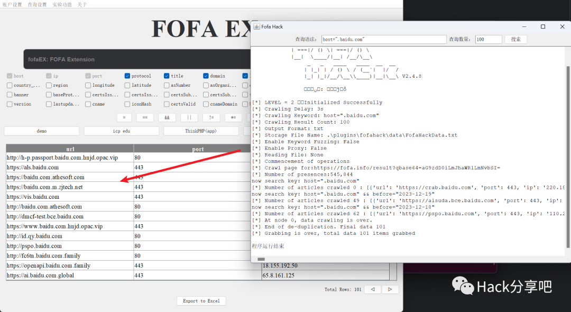Uncheck the protocol field checkbox
Viewport: 571px width, 312px height.
coord(127,76)
